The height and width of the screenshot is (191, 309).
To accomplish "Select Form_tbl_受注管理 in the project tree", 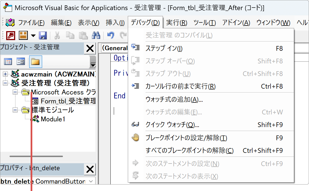I will pyautogui.click(x=67, y=101).
